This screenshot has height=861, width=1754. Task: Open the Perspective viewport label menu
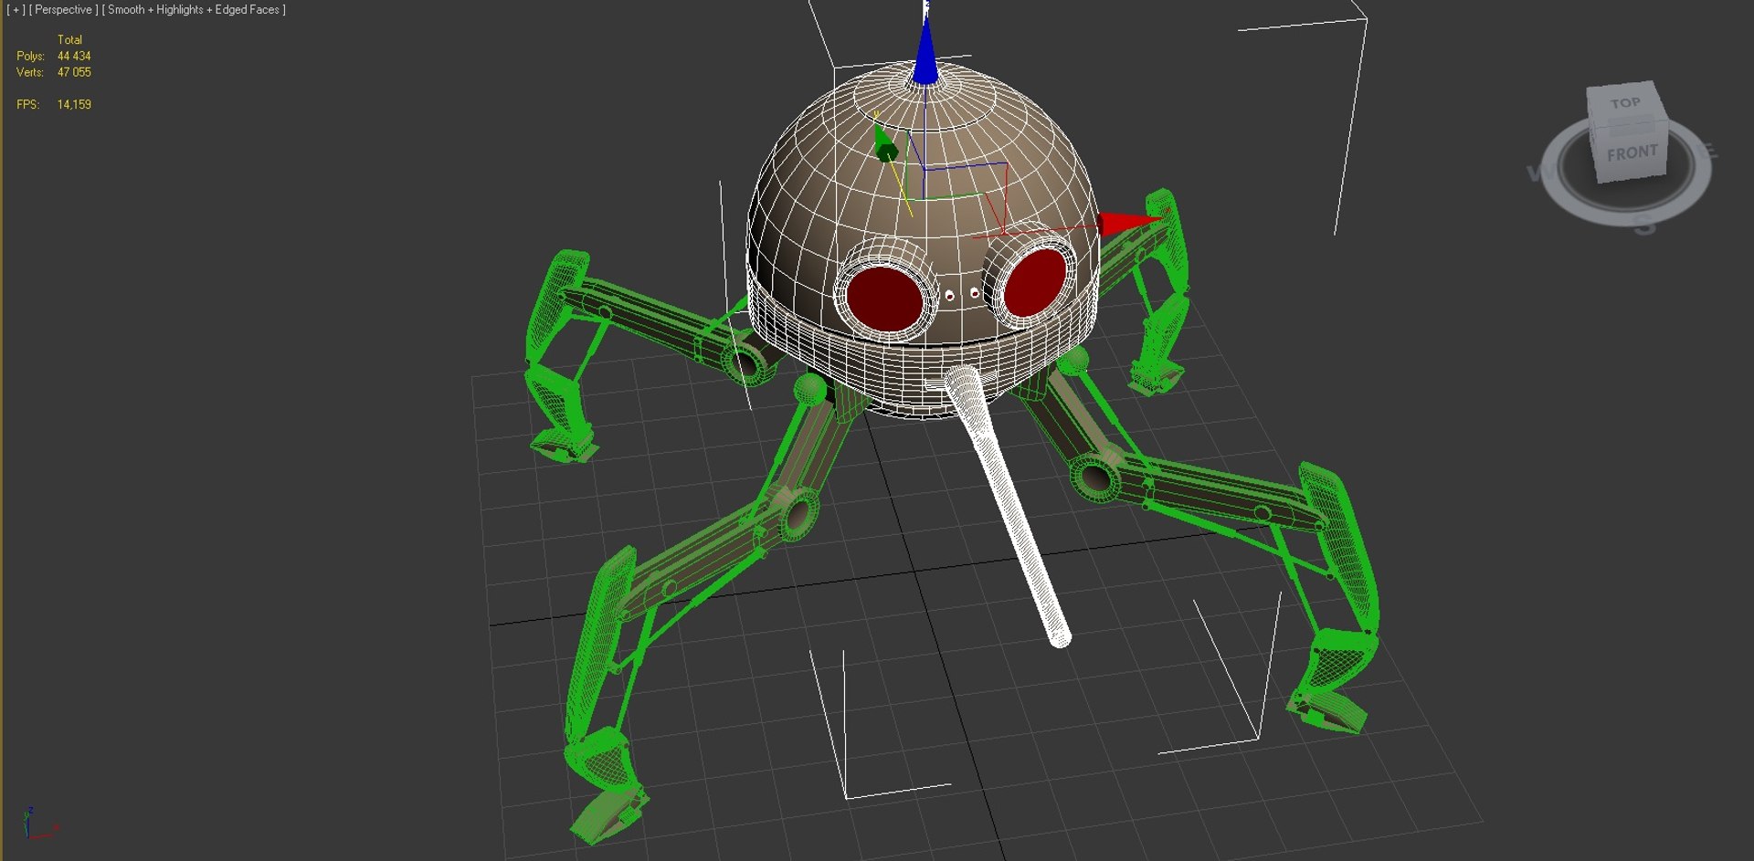[63, 10]
